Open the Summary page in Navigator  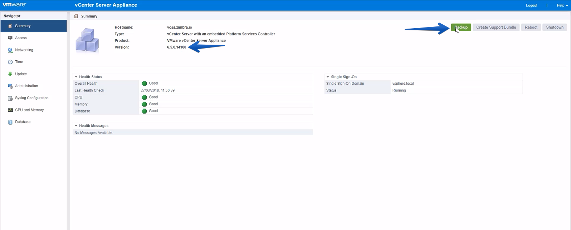click(34, 26)
